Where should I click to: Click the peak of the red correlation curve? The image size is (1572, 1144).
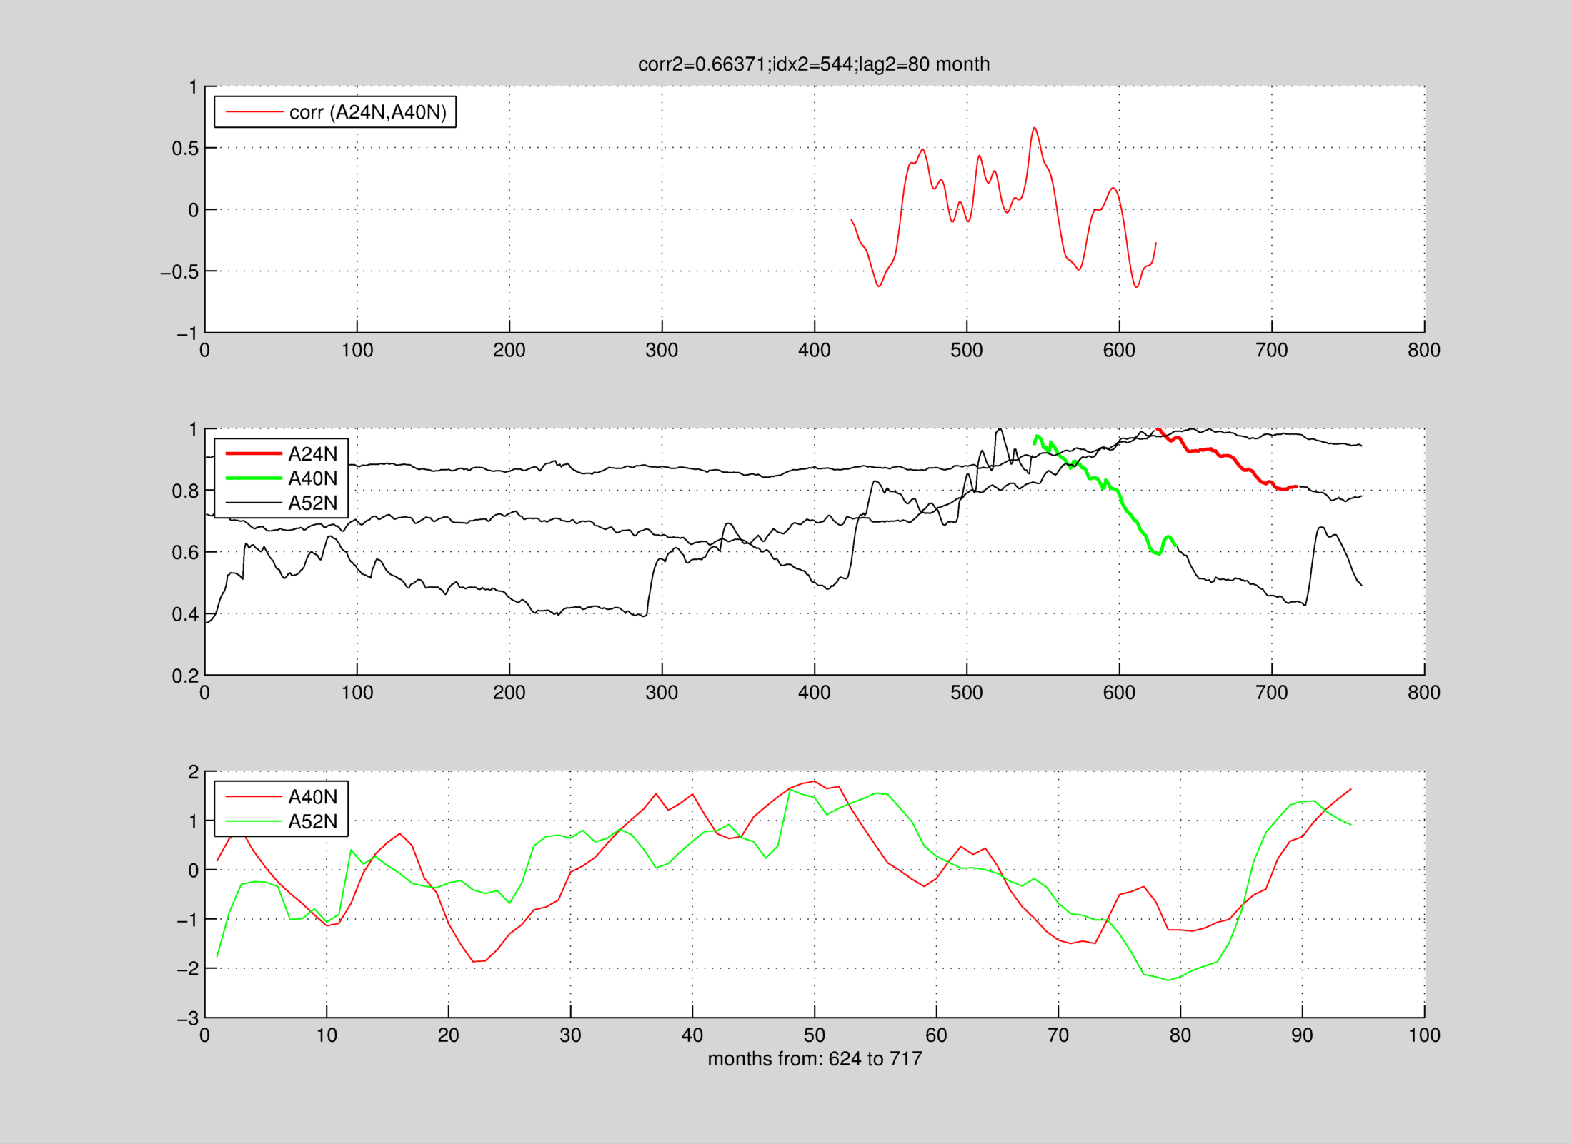pos(1034,129)
